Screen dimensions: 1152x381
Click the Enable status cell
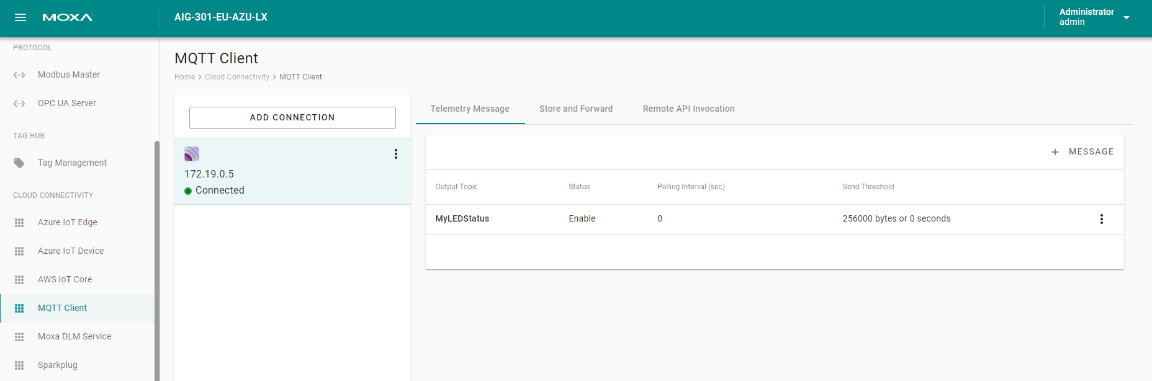(582, 219)
